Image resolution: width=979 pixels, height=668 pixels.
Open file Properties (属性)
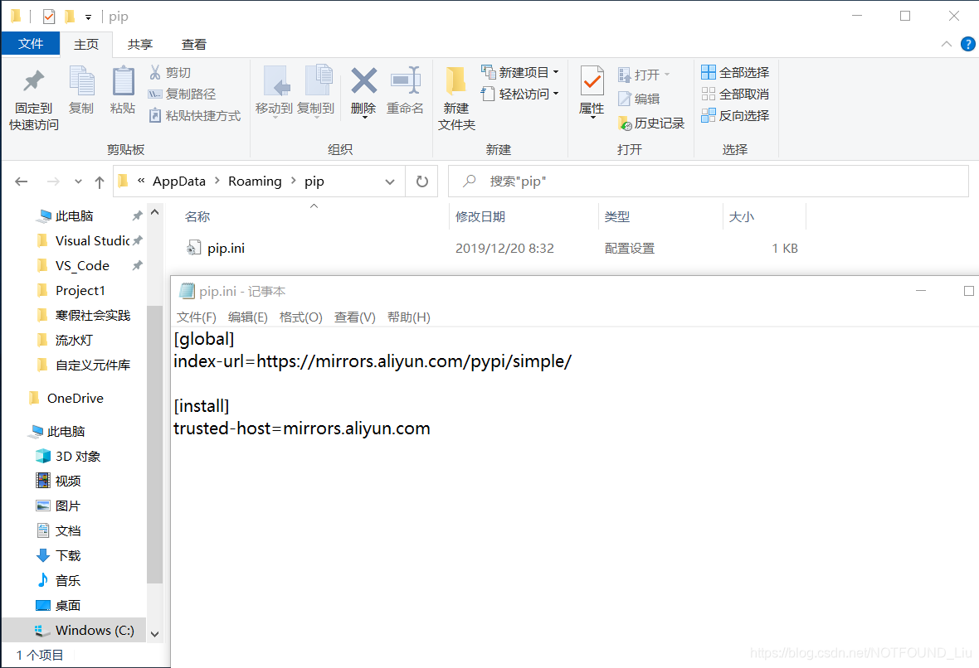(x=592, y=92)
